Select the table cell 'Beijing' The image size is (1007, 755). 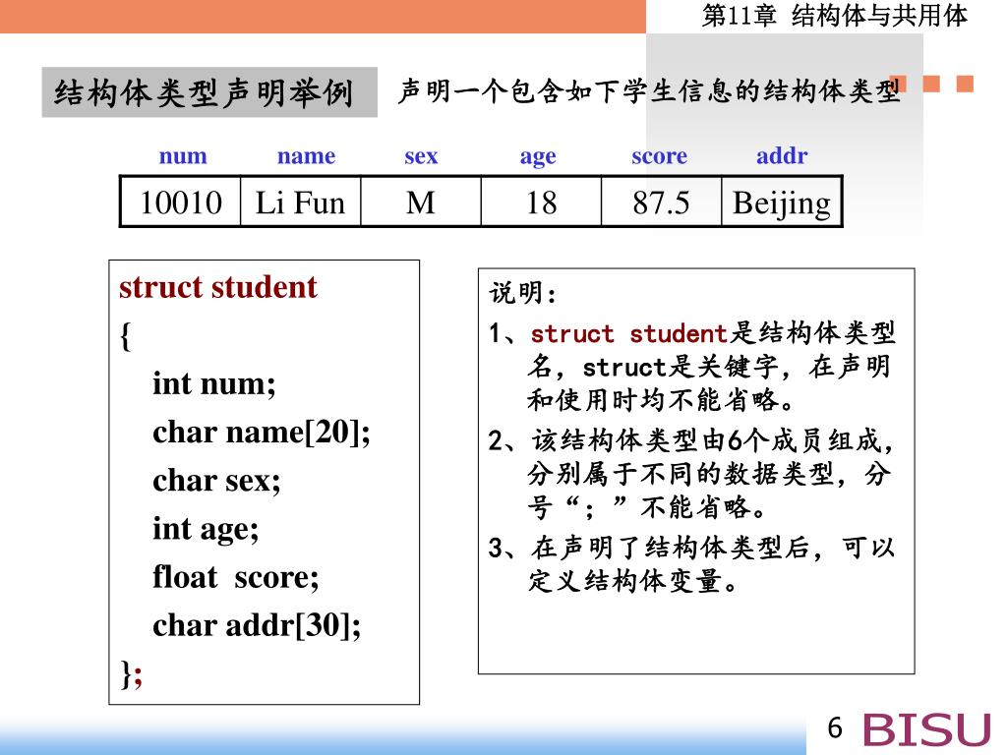781,203
